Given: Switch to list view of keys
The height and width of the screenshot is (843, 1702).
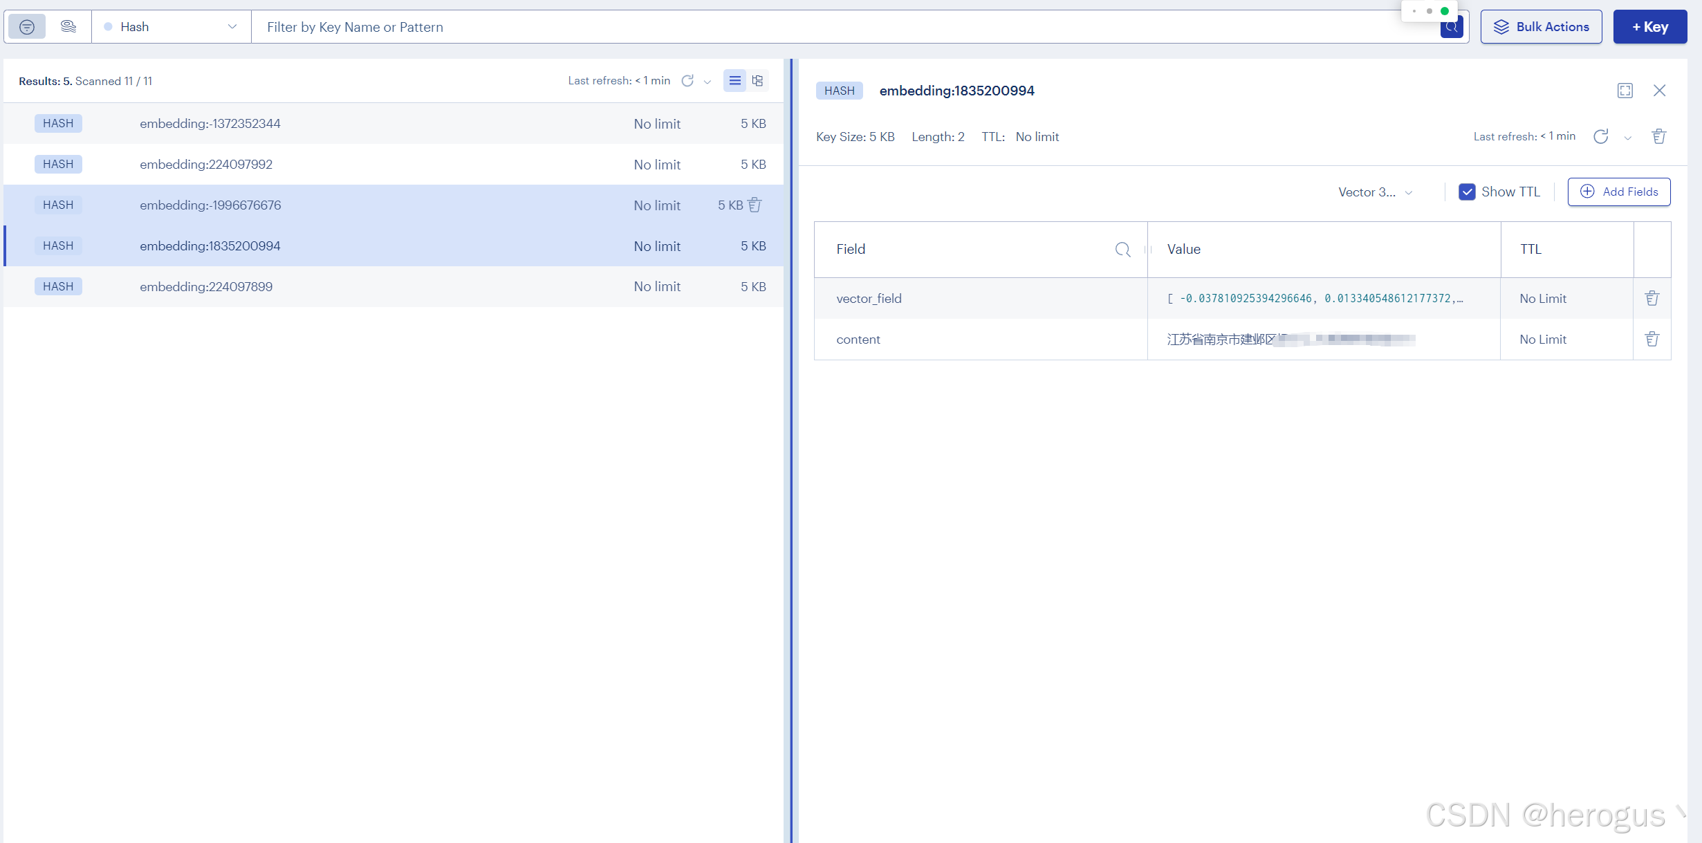Looking at the screenshot, I should pos(734,81).
